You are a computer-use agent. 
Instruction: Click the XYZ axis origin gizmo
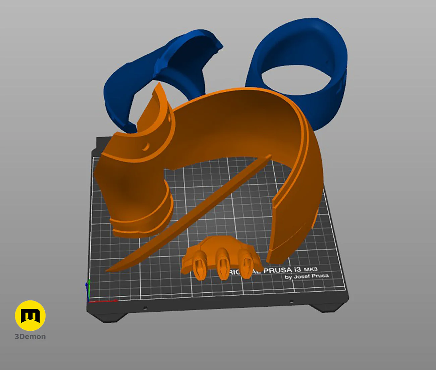[x=88, y=300]
